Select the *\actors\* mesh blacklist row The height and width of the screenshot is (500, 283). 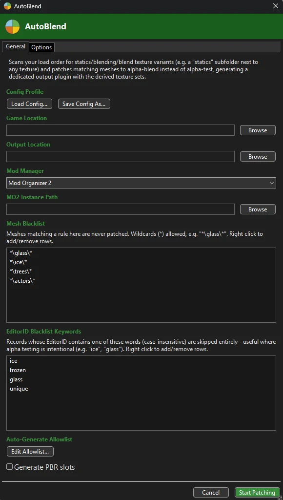click(x=141, y=281)
